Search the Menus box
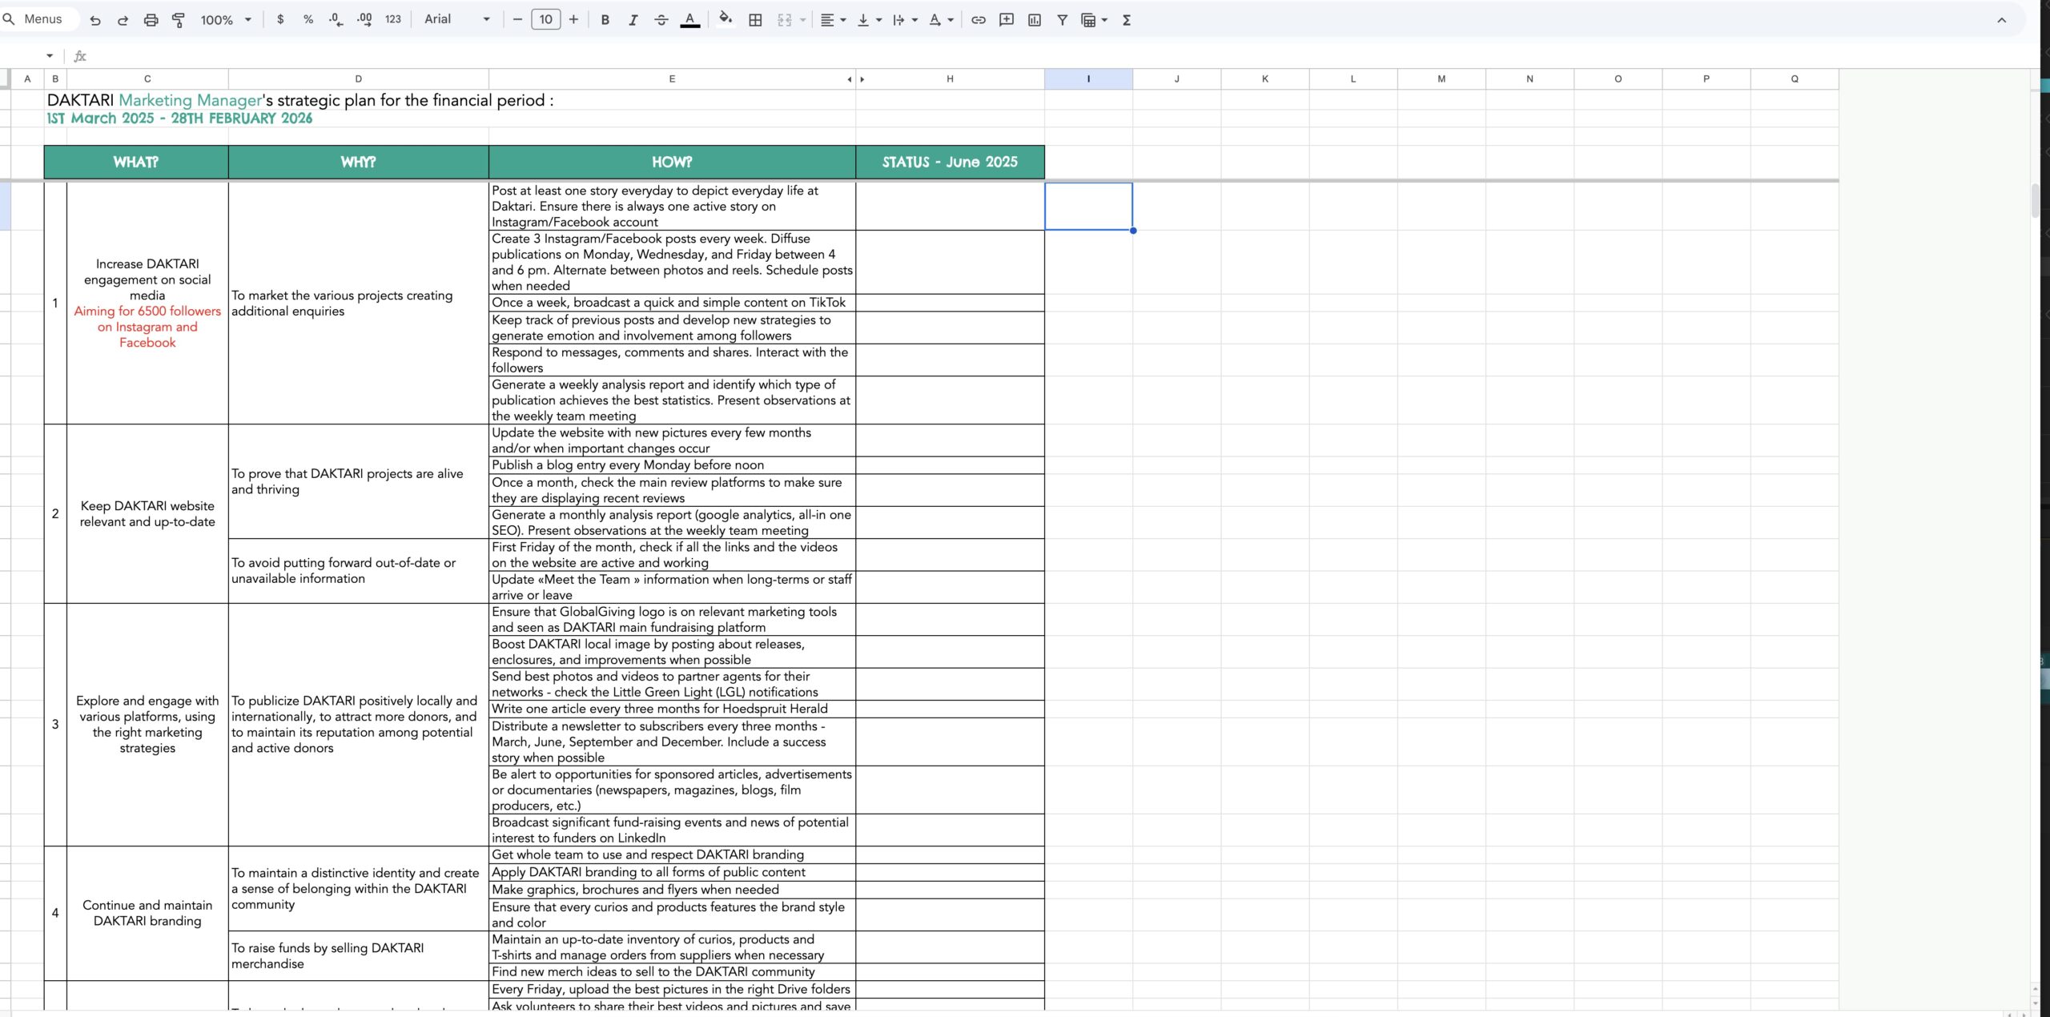 pyautogui.click(x=40, y=19)
